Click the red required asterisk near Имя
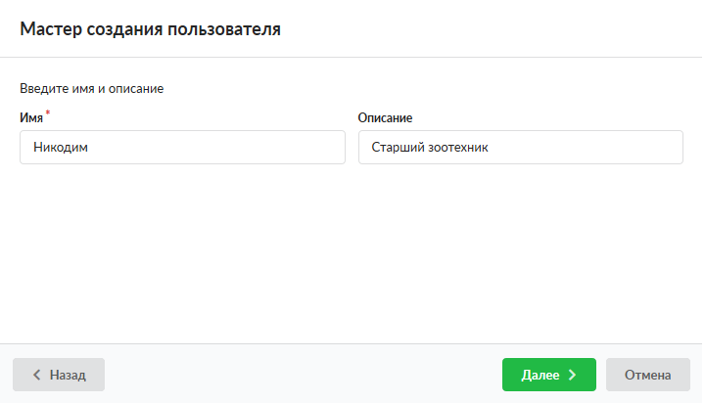705x403 pixels. tap(48, 113)
